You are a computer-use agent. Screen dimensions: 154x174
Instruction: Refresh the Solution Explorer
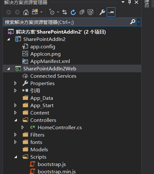pyautogui.click(x=73, y=12)
